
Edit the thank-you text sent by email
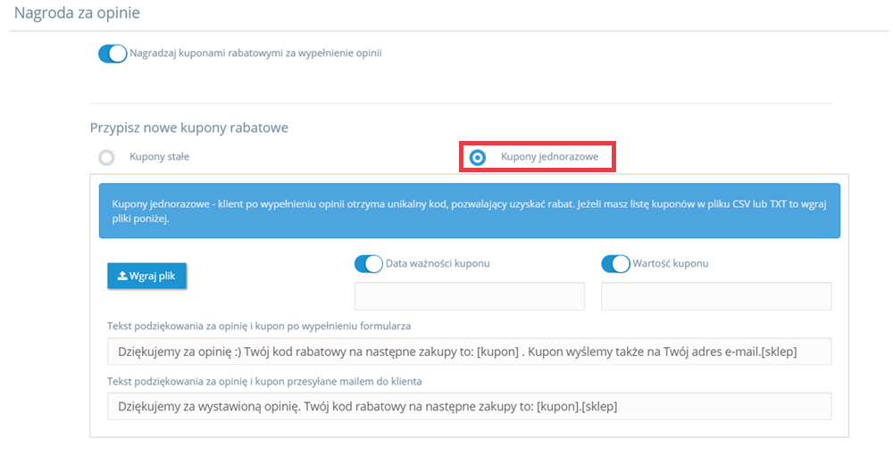[x=470, y=406]
